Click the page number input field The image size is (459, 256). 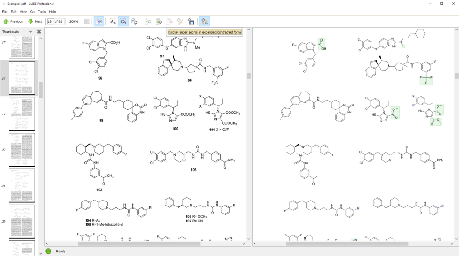tap(50, 21)
